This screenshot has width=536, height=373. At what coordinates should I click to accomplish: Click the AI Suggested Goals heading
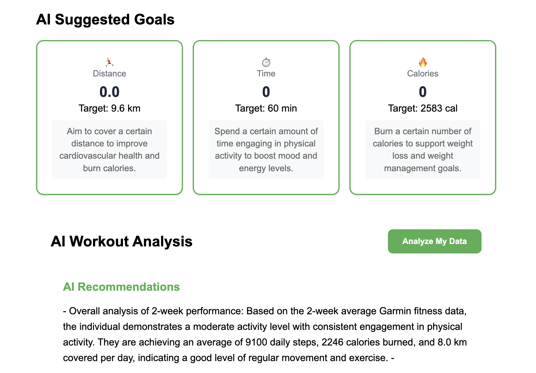pos(105,20)
